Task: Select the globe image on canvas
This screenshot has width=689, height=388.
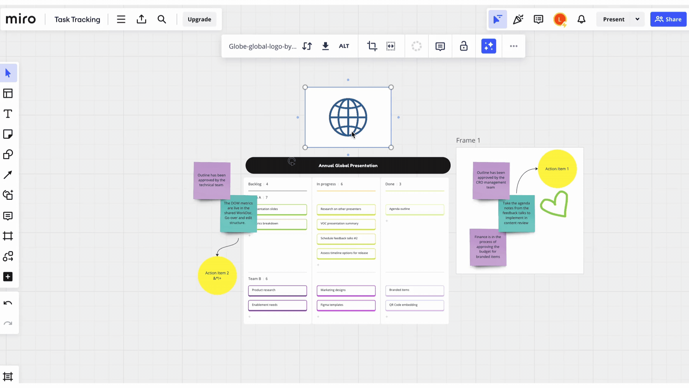Action: pyautogui.click(x=348, y=117)
